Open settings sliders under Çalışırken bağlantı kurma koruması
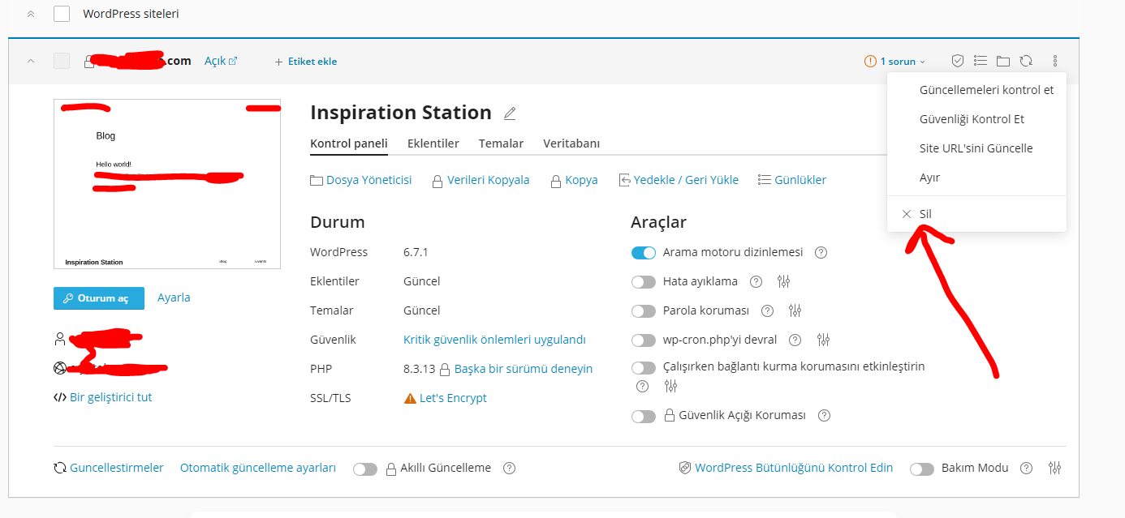The width and height of the screenshot is (1125, 518). (x=670, y=386)
